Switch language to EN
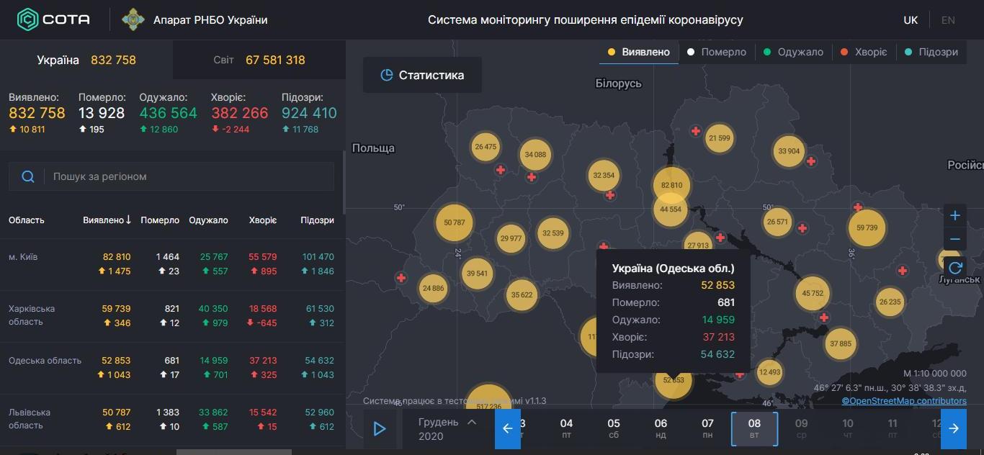 pos(948,20)
